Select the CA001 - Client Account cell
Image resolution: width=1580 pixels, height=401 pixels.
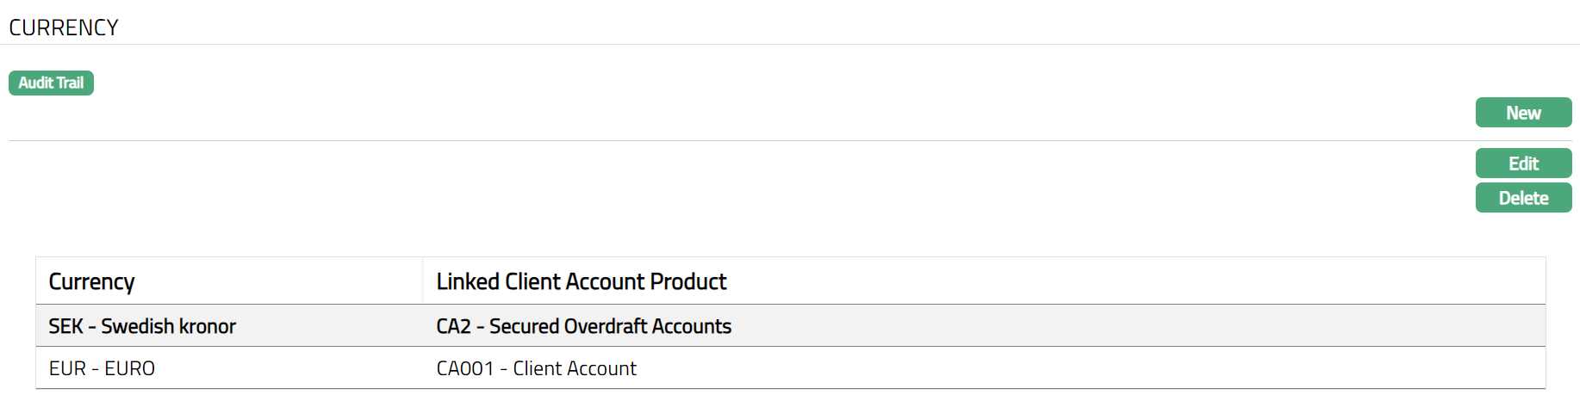pos(536,368)
